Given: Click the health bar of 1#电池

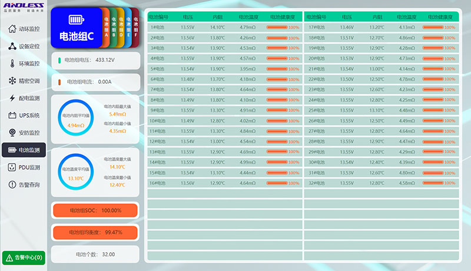Looking at the screenshot, I should tap(278, 27).
